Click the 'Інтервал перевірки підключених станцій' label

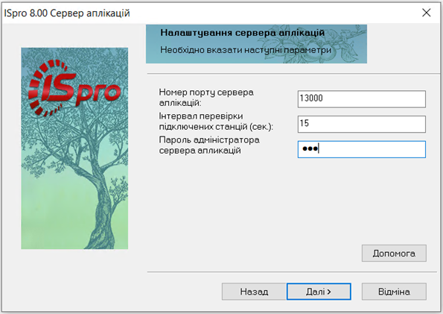pyautogui.click(x=216, y=121)
